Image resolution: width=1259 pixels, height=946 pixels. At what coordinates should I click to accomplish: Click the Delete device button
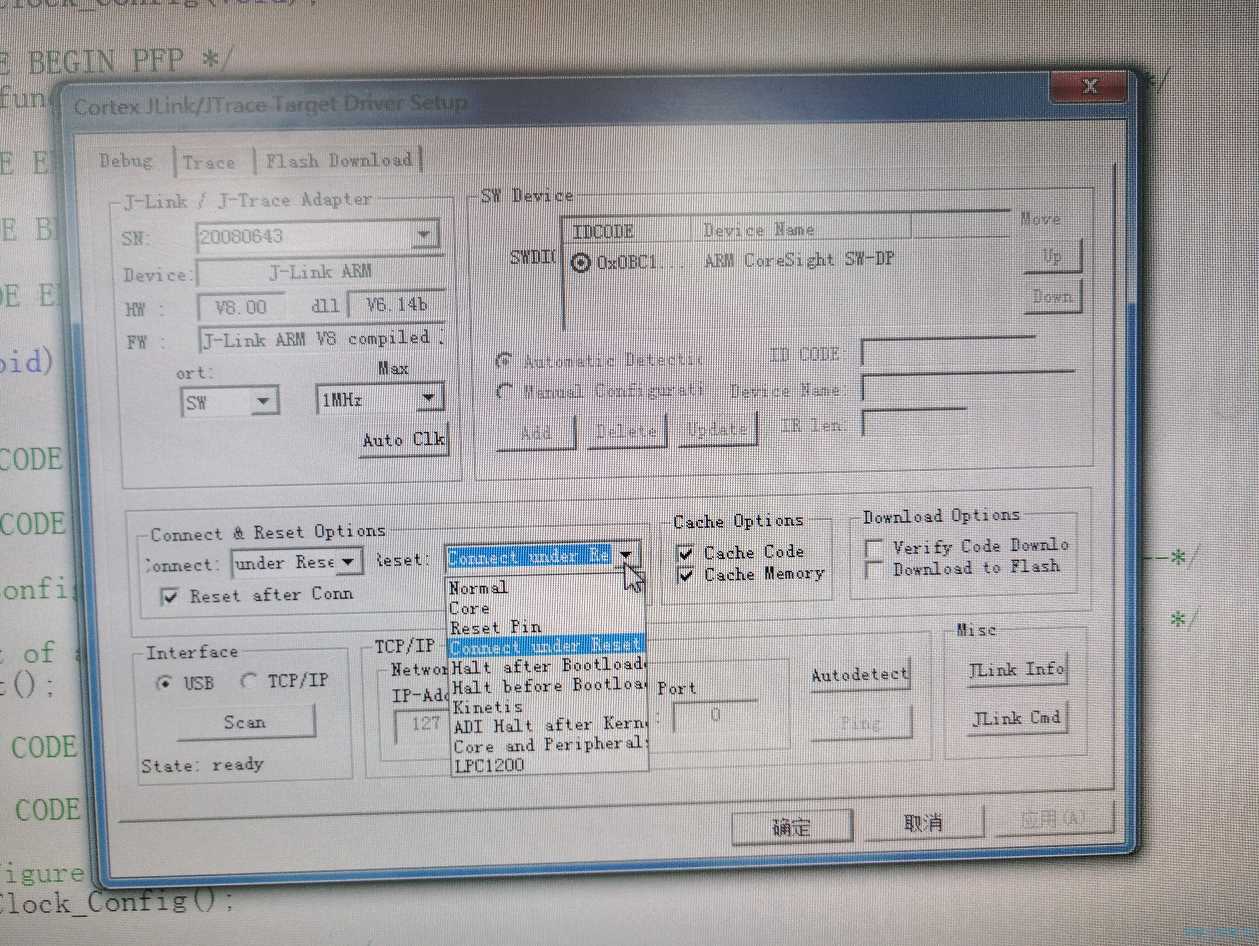tap(627, 432)
